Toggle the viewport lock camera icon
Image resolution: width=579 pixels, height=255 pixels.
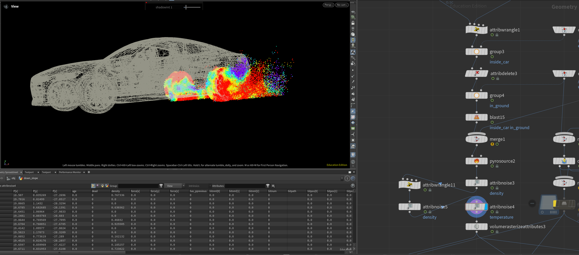pos(353,23)
